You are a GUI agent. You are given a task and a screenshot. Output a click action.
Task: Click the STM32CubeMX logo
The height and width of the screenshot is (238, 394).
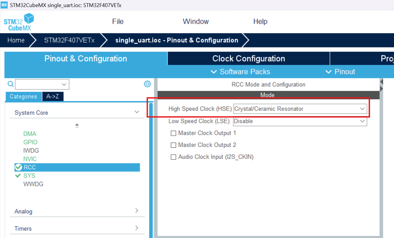coord(19,22)
